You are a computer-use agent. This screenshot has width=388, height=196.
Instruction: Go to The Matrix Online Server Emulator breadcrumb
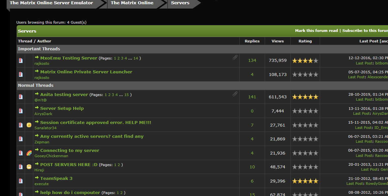51,3
